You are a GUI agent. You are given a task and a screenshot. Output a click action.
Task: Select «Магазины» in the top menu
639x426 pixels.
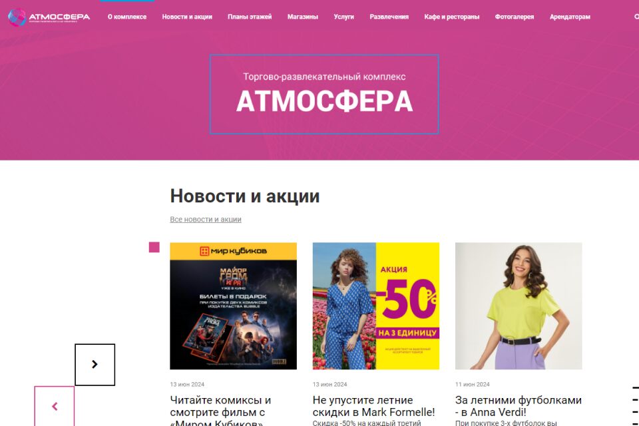point(302,17)
